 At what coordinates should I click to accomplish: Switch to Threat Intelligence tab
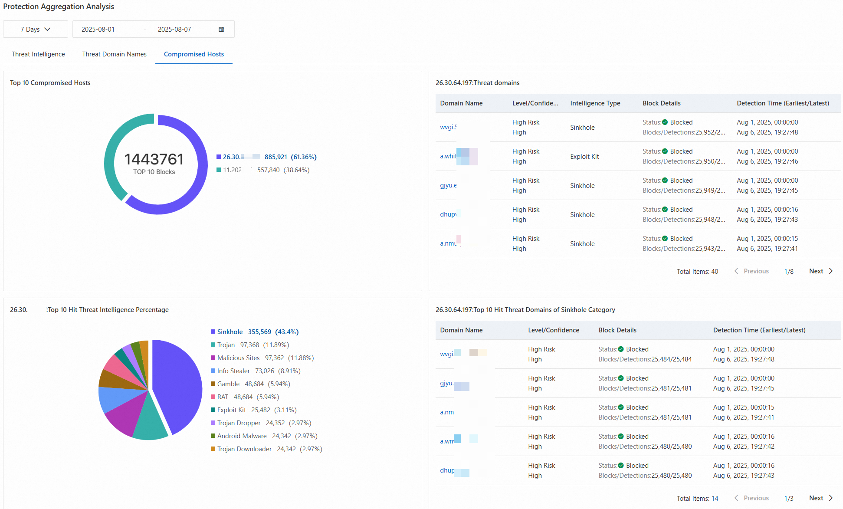click(38, 54)
